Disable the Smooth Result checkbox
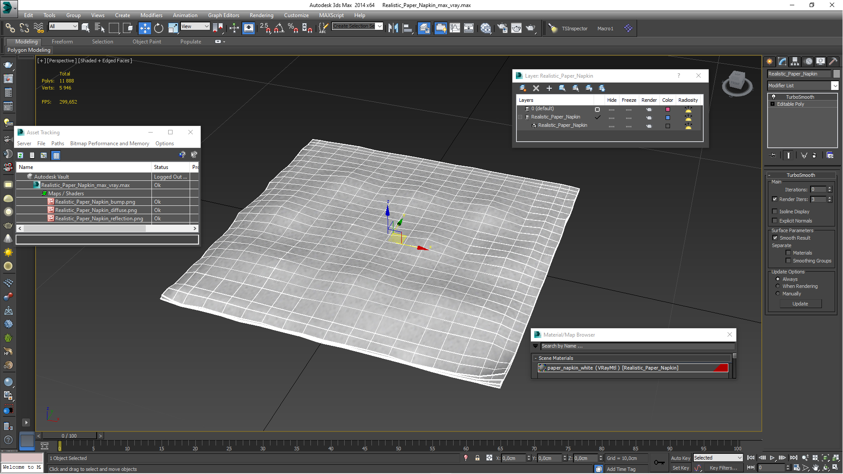This screenshot has width=843, height=474. tap(775, 238)
